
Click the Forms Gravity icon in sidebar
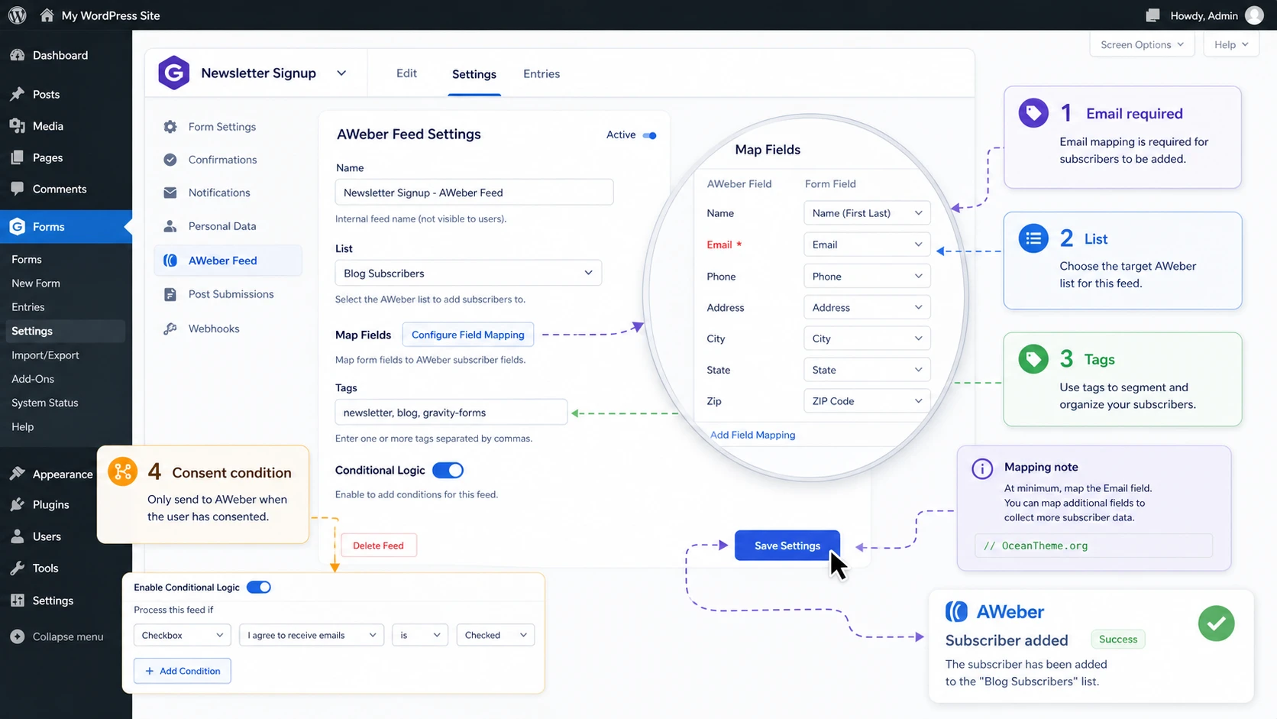(x=18, y=227)
